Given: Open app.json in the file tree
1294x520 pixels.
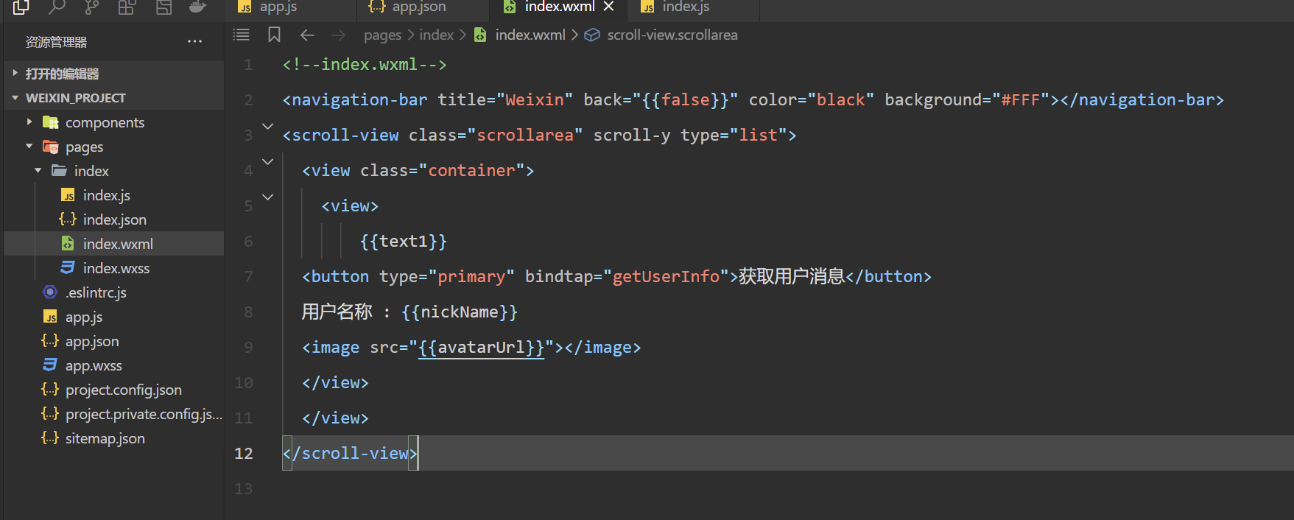Looking at the screenshot, I should pos(114,341).
